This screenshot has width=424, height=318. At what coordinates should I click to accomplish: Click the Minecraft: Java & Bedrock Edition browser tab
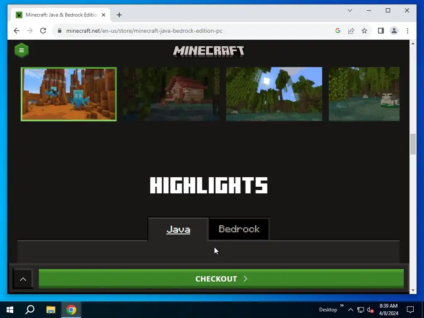tap(60, 15)
